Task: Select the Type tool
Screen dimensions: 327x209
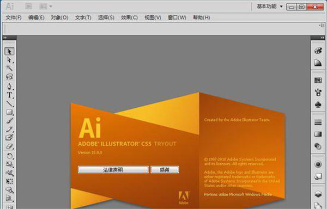Action: pyautogui.click(x=9, y=95)
